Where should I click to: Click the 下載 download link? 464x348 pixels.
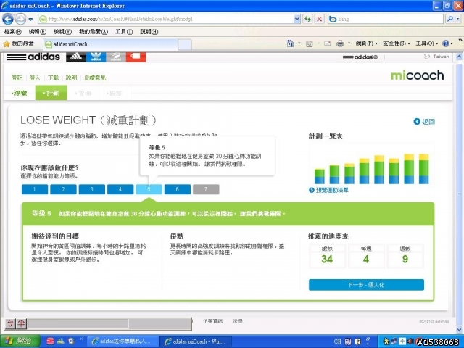tap(53, 78)
